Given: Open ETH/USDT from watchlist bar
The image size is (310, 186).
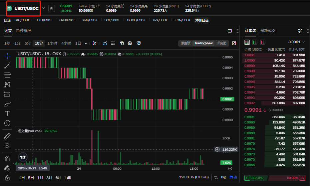Looking at the screenshot, I should tap(44, 20).
